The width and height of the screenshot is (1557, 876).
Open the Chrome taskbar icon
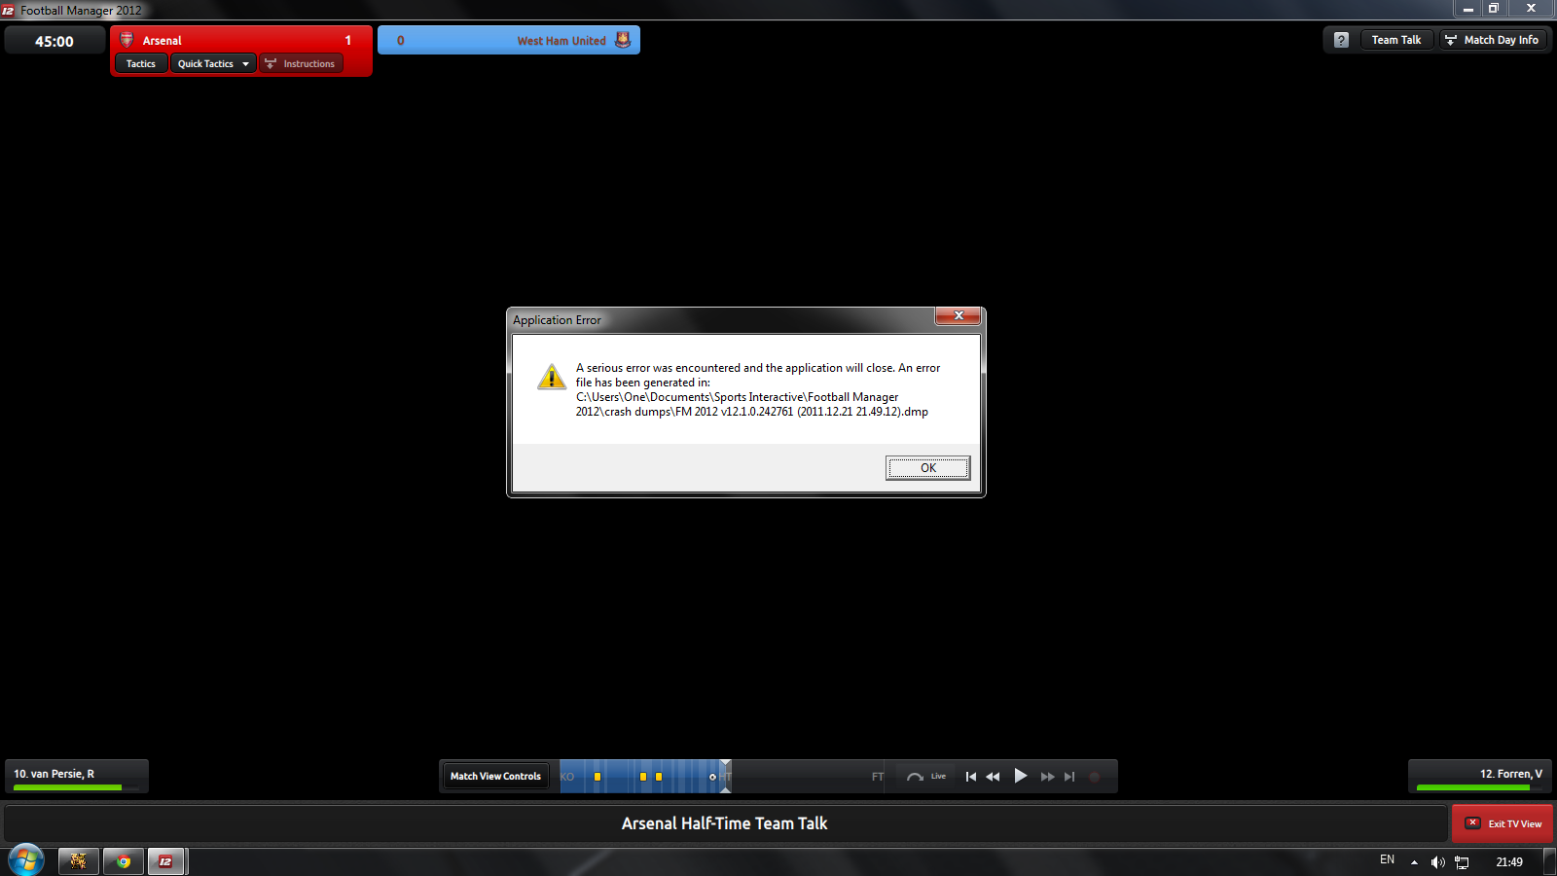click(124, 861)
